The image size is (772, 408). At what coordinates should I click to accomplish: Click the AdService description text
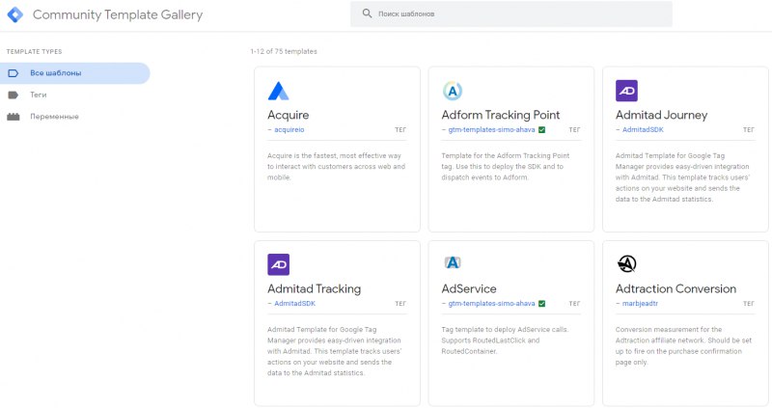505,340
